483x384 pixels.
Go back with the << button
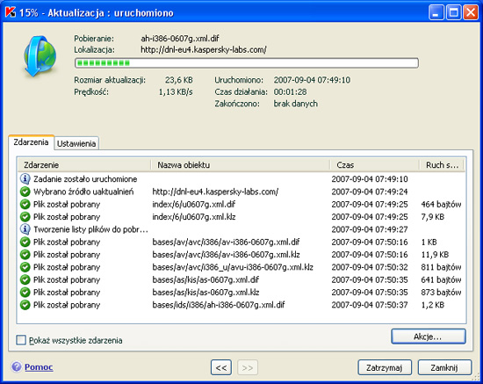click(x=221, y=367)
